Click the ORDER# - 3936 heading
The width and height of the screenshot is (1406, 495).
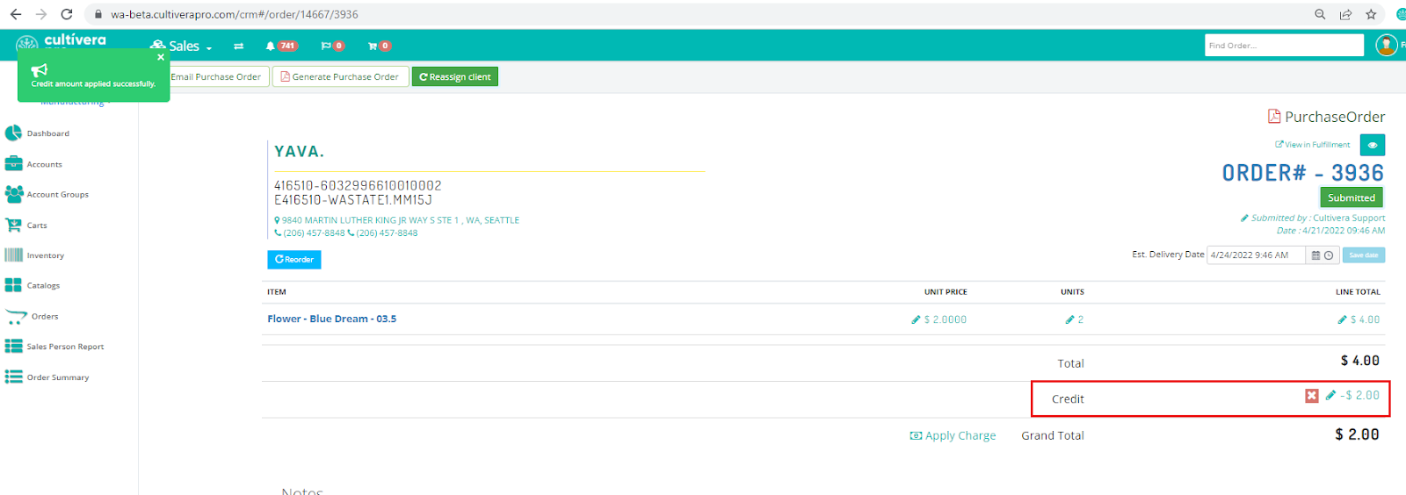click(x=1303, y=173)
